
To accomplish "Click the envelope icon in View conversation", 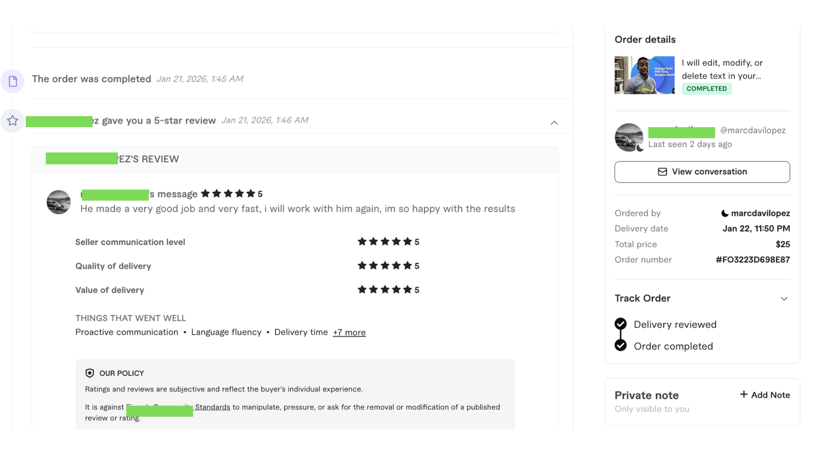I will tap(662, 172).
